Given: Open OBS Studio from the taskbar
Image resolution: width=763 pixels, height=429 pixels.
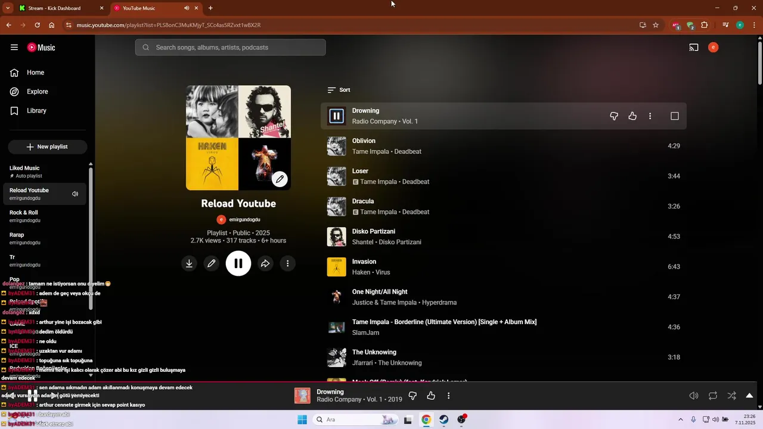Looking at the screenshot, I should coord(461,419).
